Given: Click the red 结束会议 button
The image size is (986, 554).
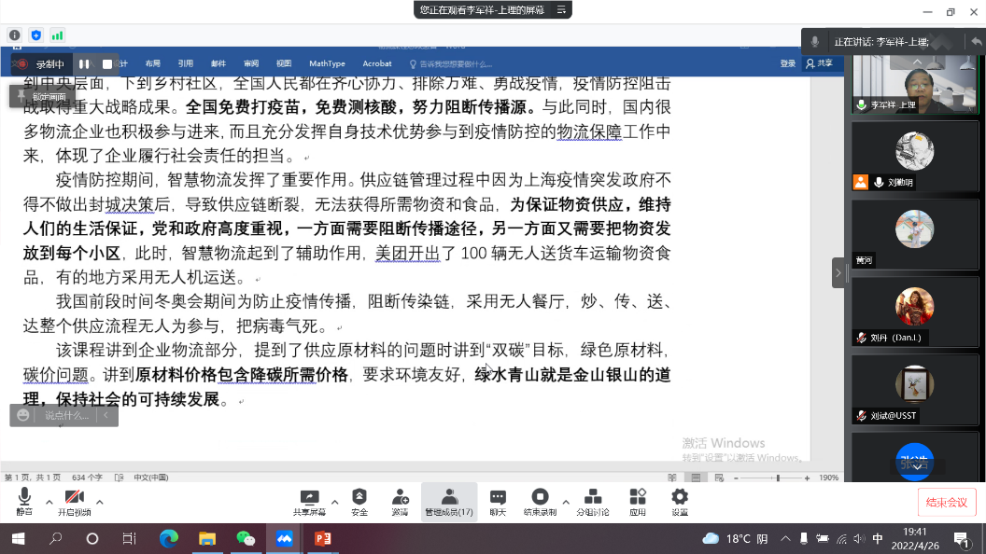Looking at the screenshot, I should tap(946, 502).
